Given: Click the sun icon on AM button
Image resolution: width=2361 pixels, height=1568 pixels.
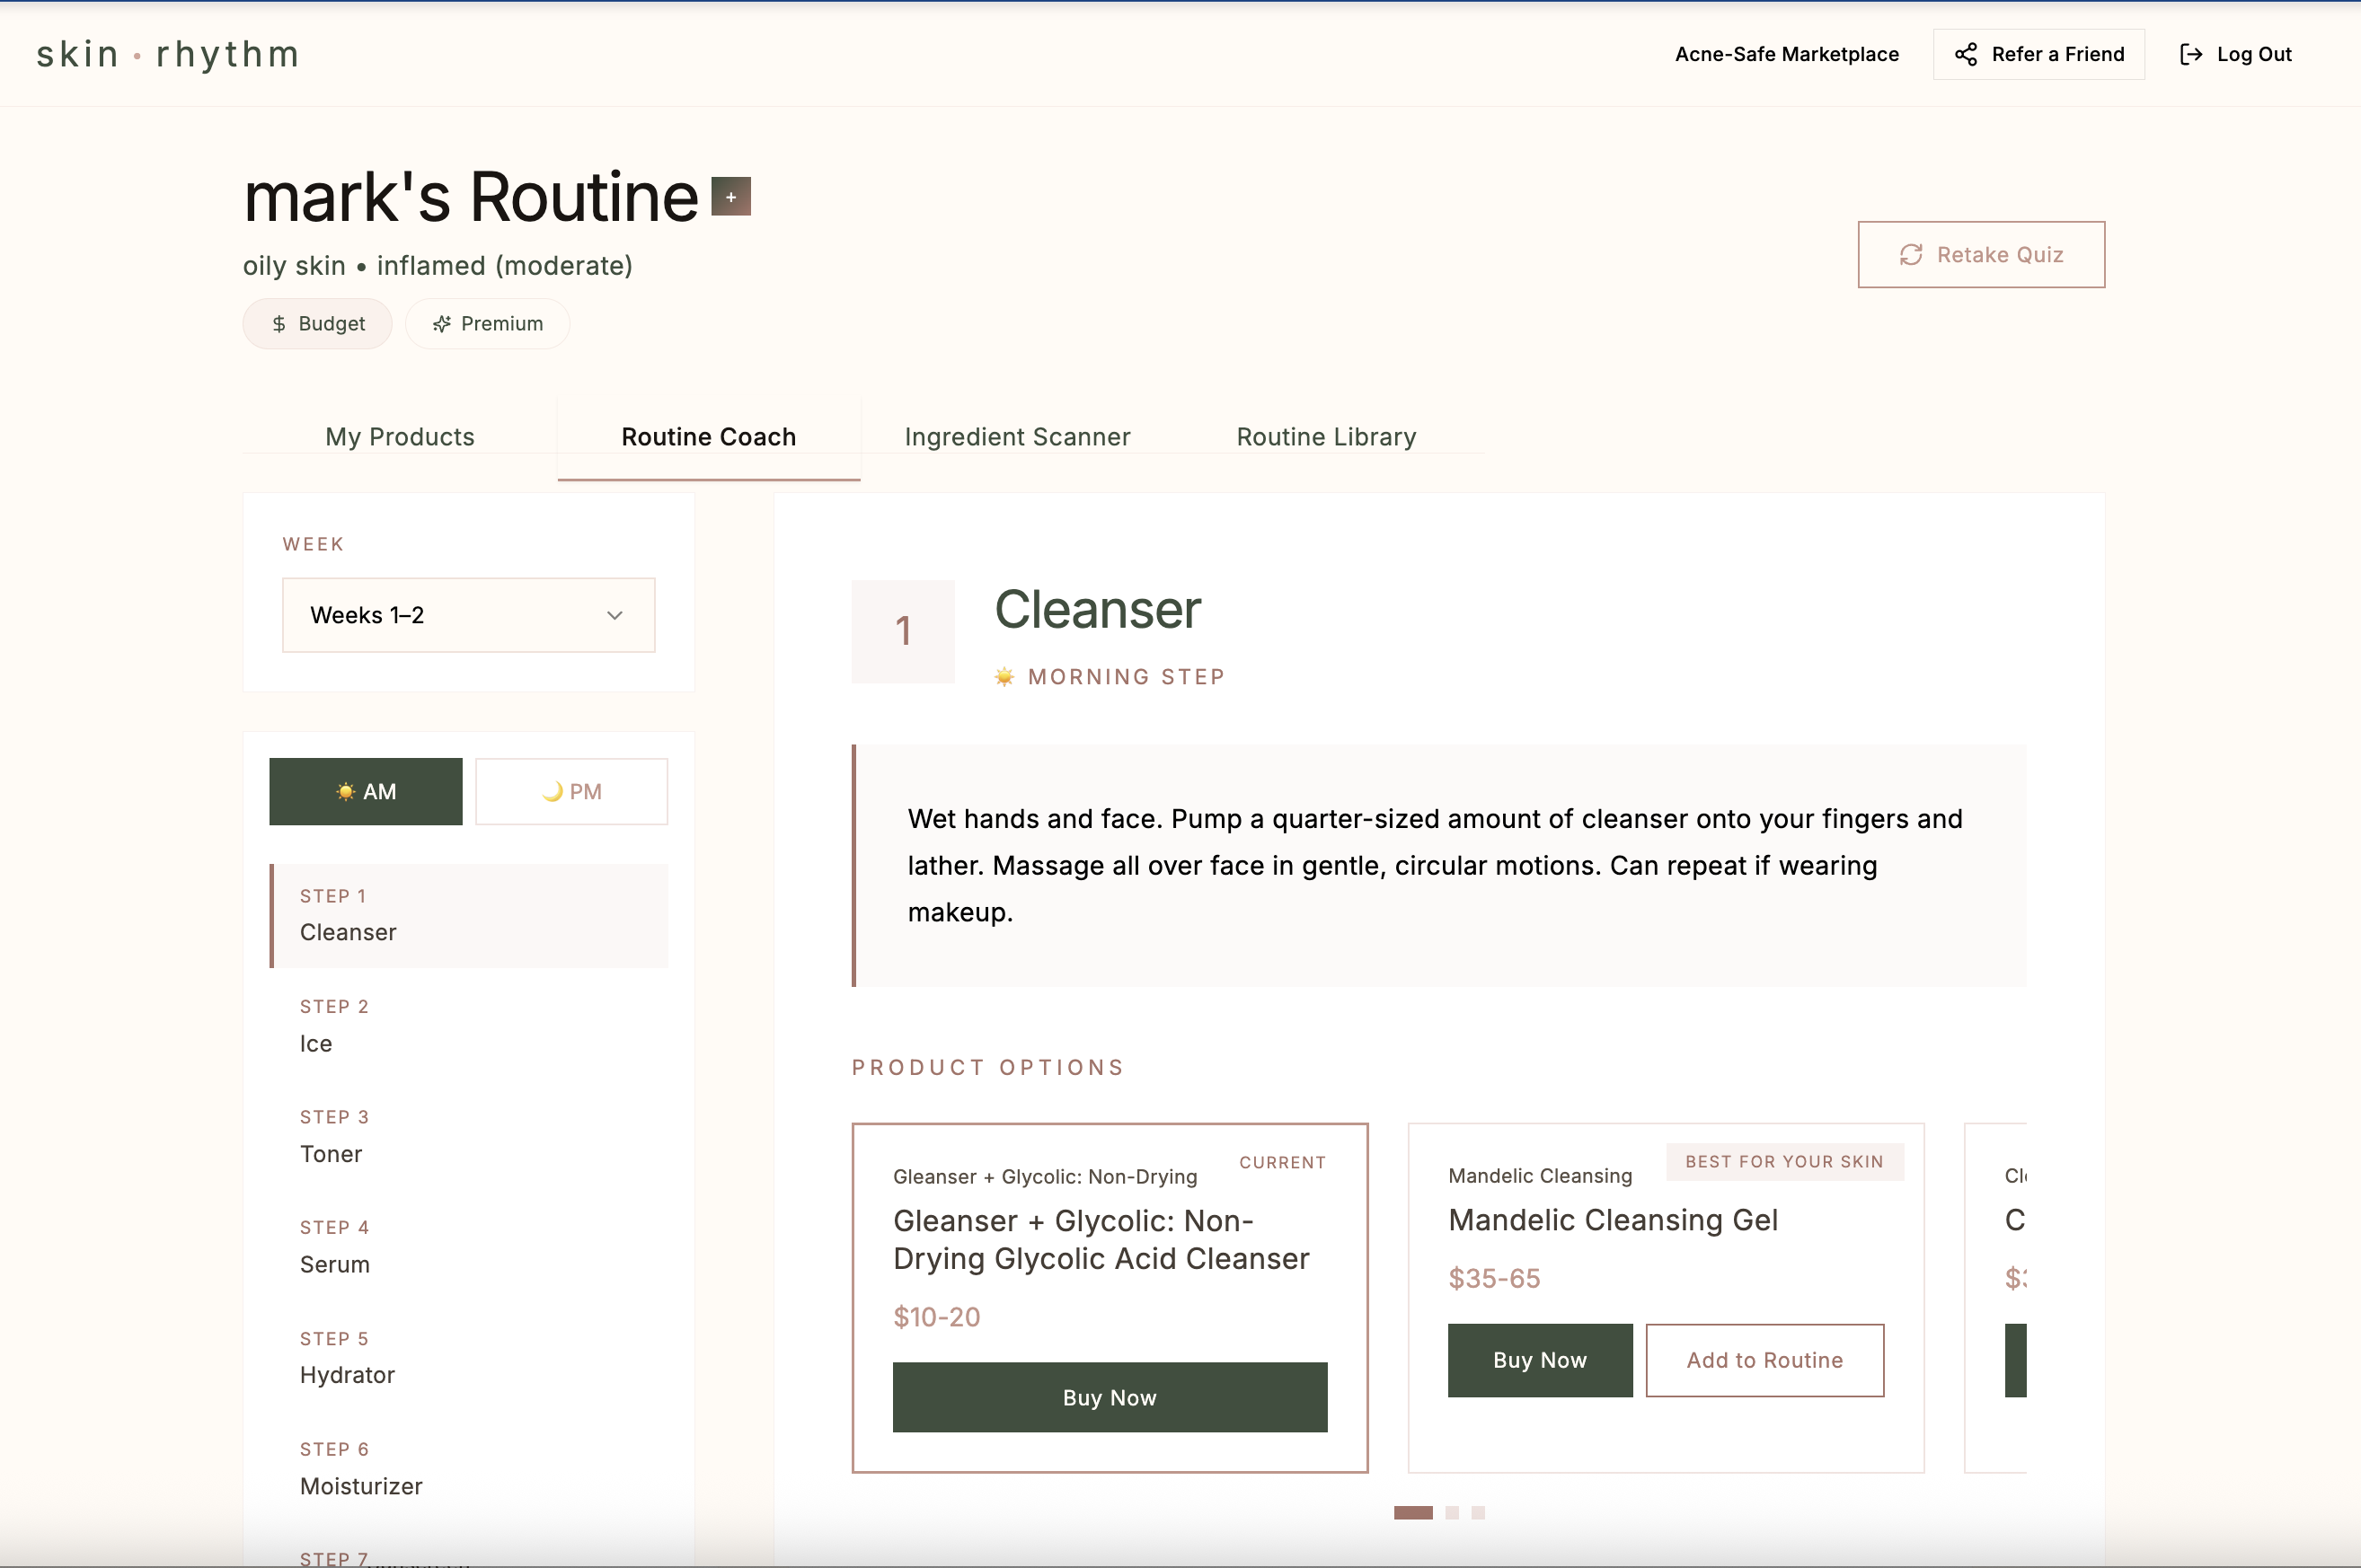Looking at the screenshot, I should coord(346,792).
